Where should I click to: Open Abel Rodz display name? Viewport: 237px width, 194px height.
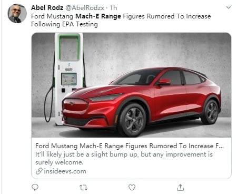(47, 8)
